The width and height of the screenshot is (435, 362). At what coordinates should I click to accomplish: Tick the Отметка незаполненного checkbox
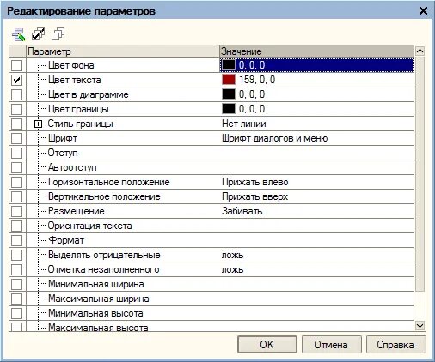click(x=16, y=269)
